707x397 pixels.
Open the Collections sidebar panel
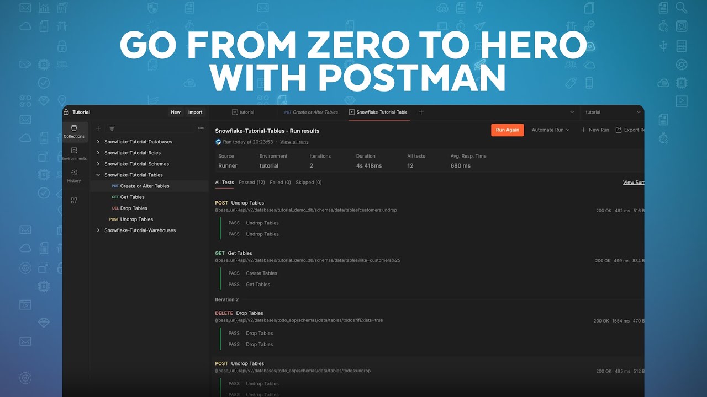point(74,131)
